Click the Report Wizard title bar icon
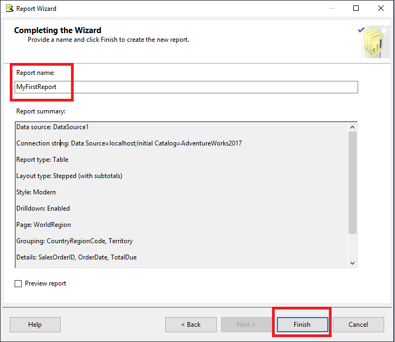Viewport: 395px width, 342px height. click(10, 8)
